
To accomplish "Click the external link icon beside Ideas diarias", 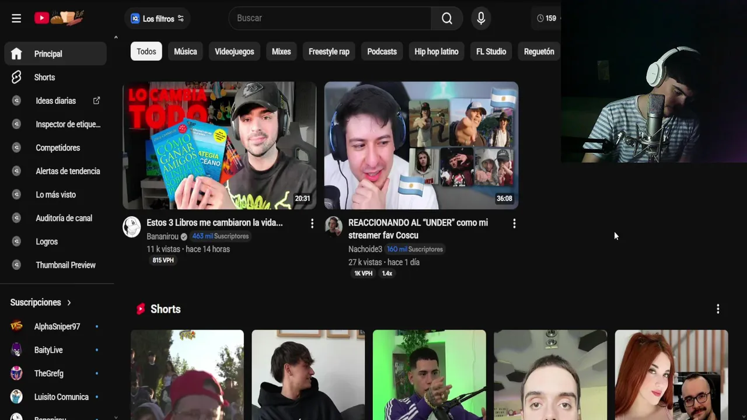I will [x=96, y=100].
